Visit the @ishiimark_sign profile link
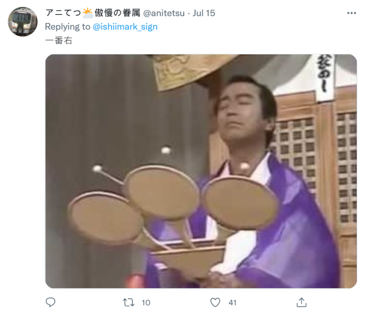The width and height of the screenshot is (366, 311). coord(125,27)
